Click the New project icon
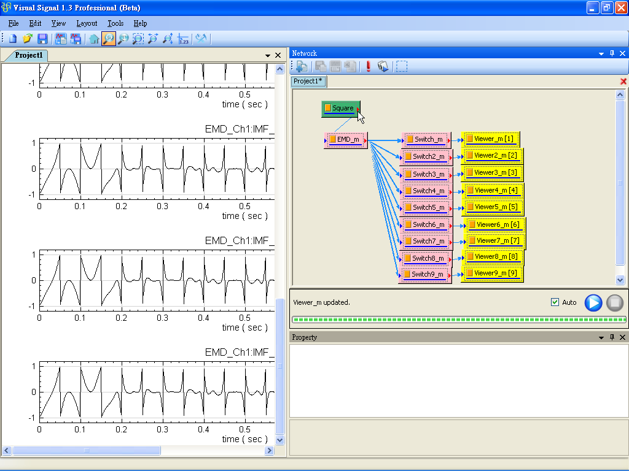The height and width of the screenshot is (471, 629). pyautogui.click(x=13, y=39)
